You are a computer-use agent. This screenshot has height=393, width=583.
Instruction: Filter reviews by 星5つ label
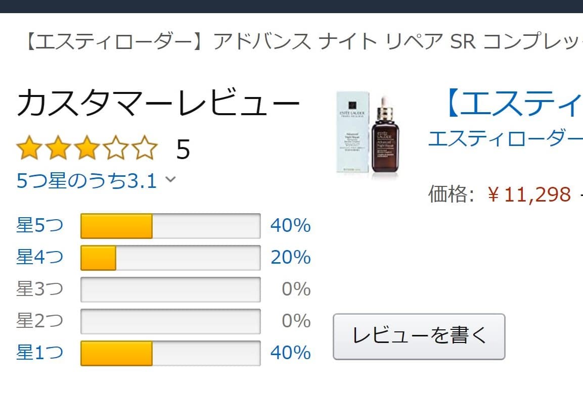coord(40,226)
